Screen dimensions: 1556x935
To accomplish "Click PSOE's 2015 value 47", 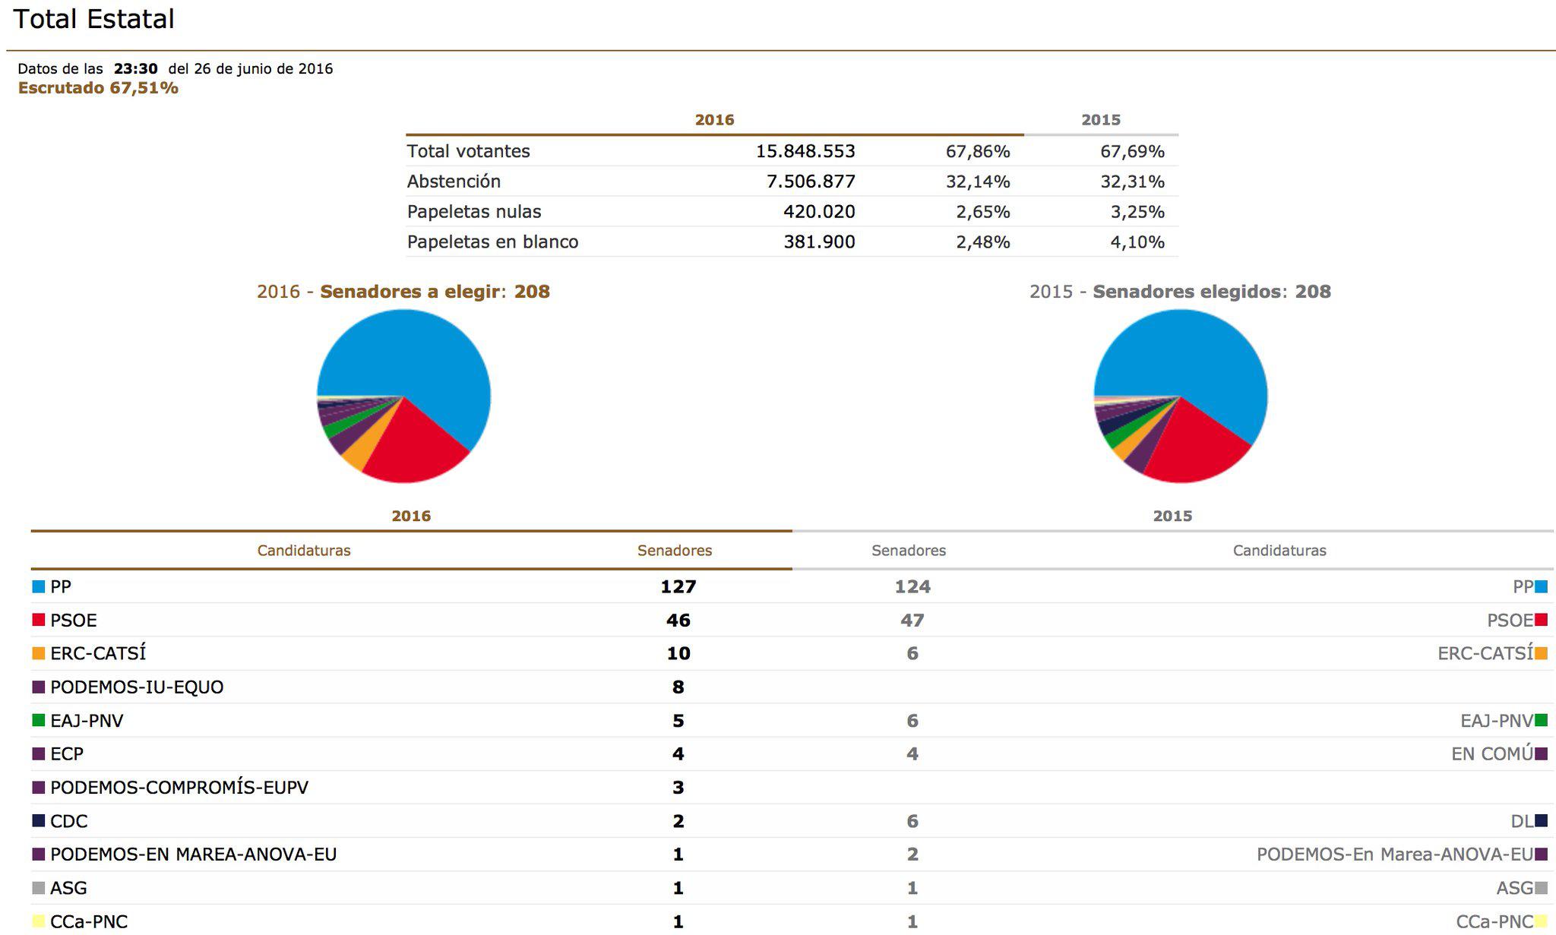I will point(912,621).
